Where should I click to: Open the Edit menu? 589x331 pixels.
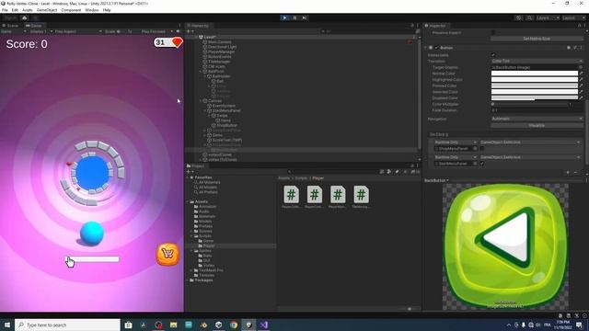click(x=15, y=10)
